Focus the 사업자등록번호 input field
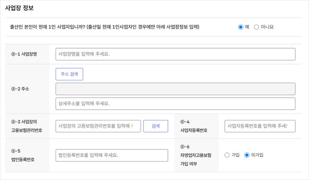Viewport: 309px width, 180px height. (x=260, y=126)
